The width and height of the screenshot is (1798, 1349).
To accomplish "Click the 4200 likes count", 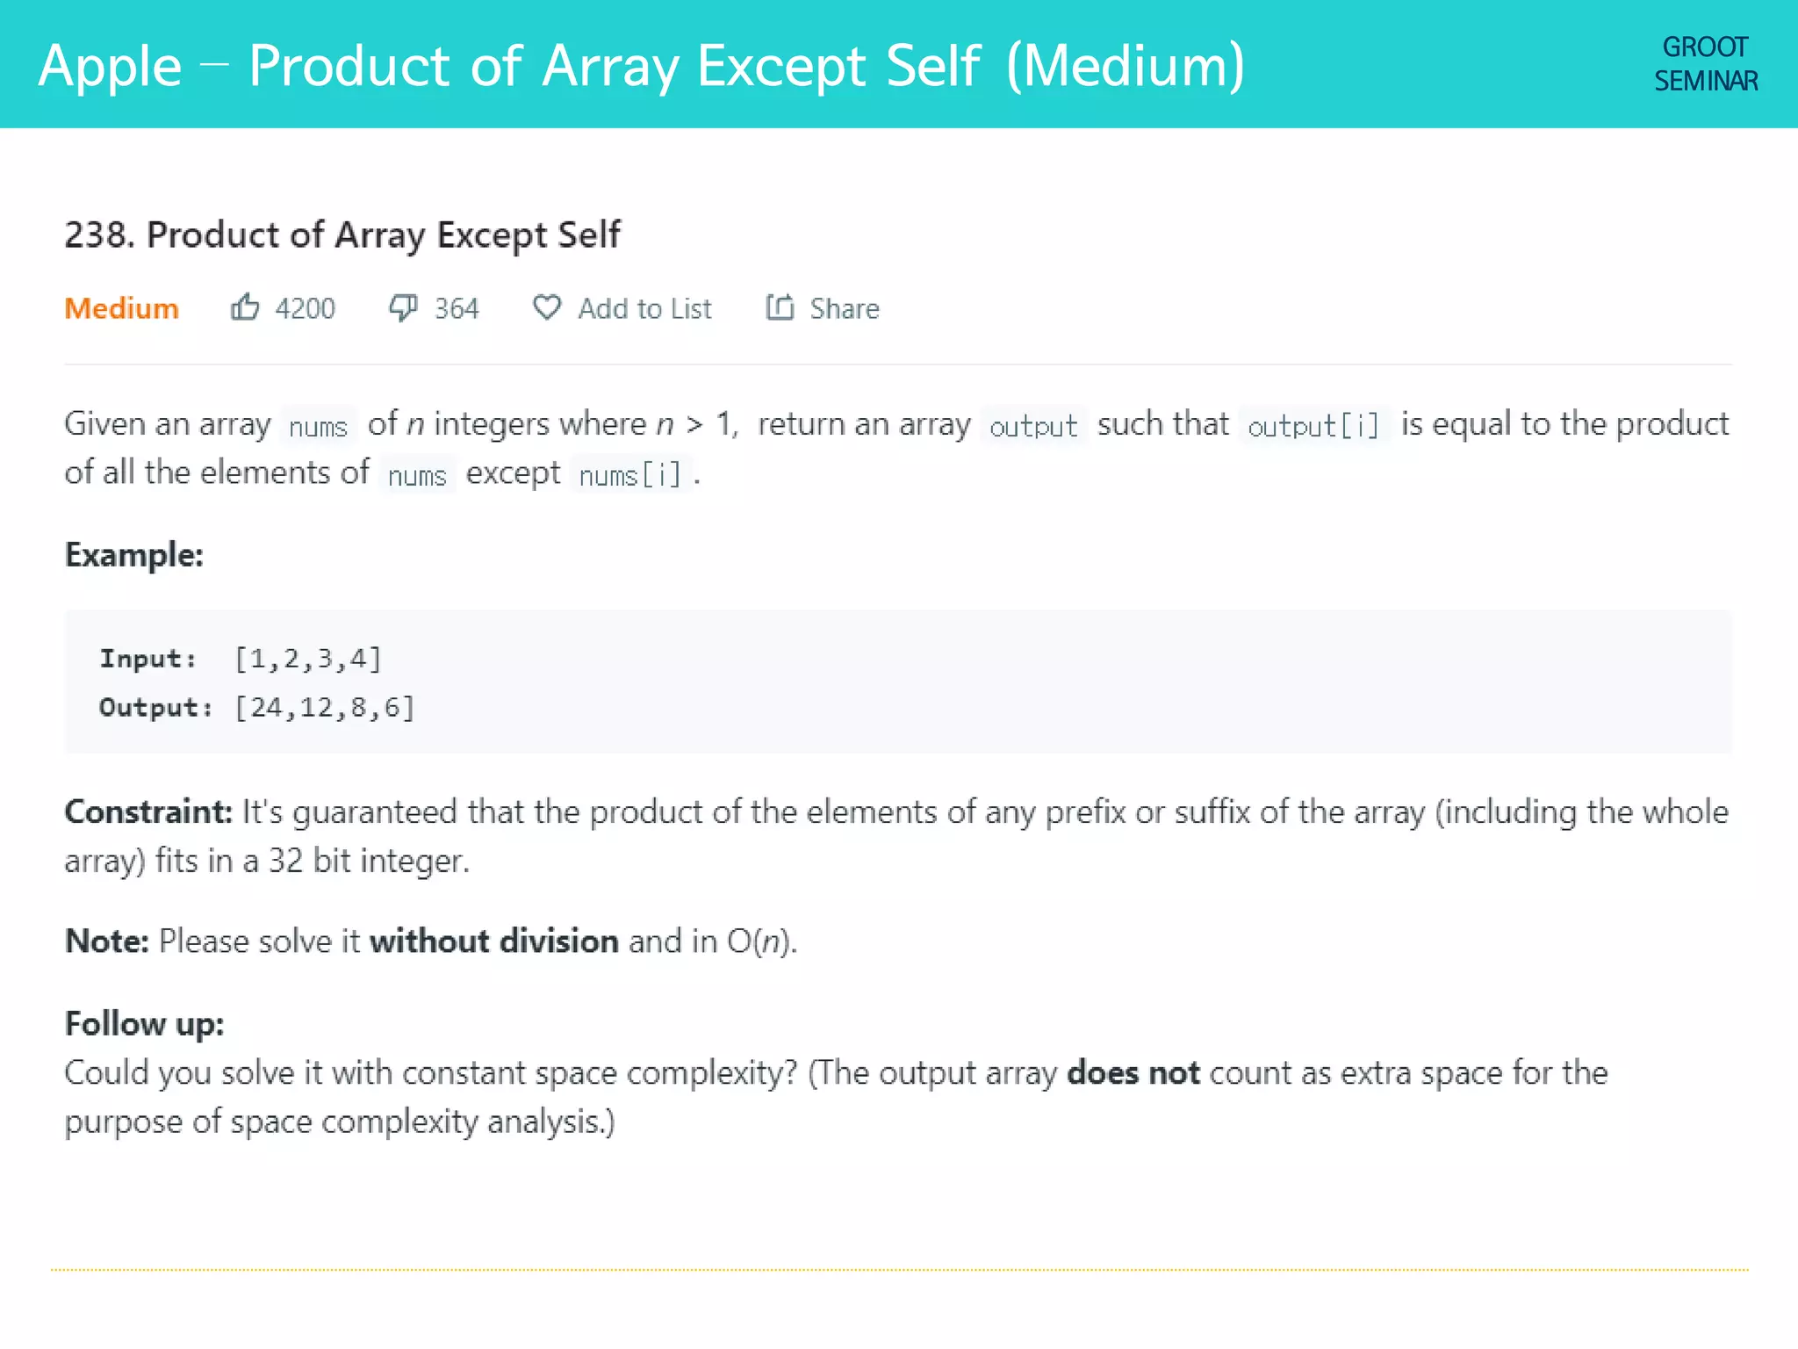I will click(x=305, y=308).
